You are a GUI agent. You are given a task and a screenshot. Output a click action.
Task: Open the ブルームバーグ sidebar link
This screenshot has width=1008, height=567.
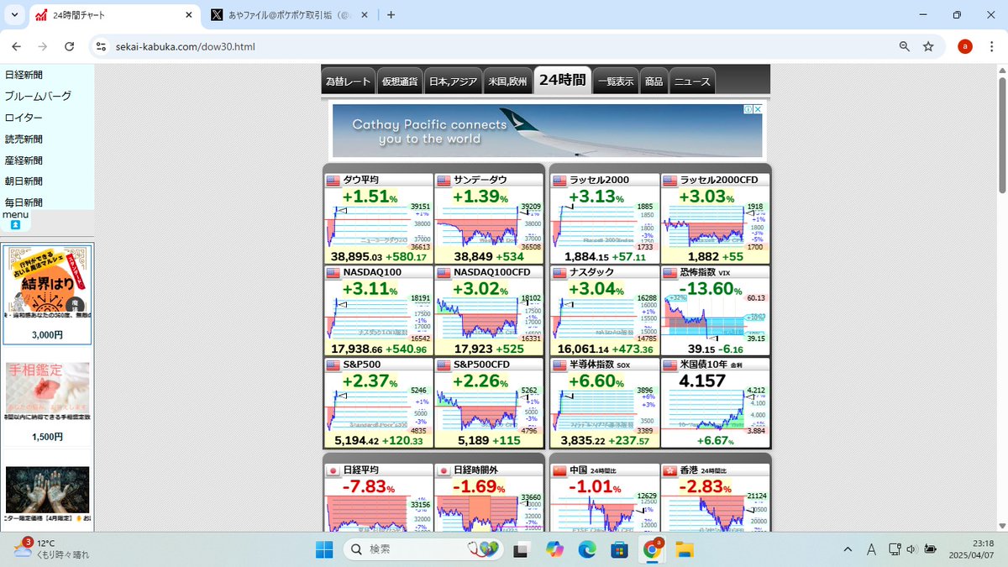[x=38, y=96]
